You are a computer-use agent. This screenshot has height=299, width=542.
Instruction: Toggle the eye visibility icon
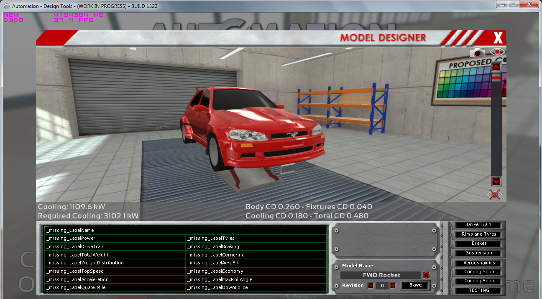[497, 52]
